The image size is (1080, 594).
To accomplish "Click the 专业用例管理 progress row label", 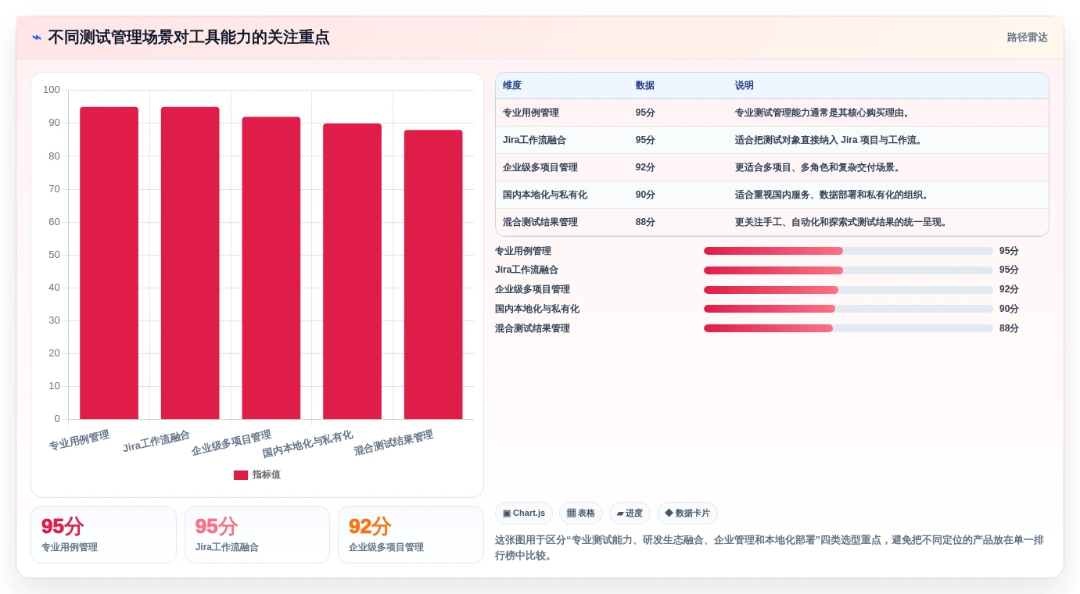I will point(523,252).
